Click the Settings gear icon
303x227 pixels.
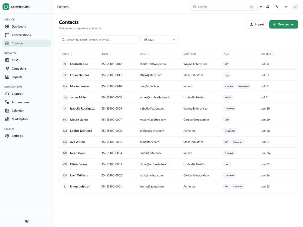(7, 136)
